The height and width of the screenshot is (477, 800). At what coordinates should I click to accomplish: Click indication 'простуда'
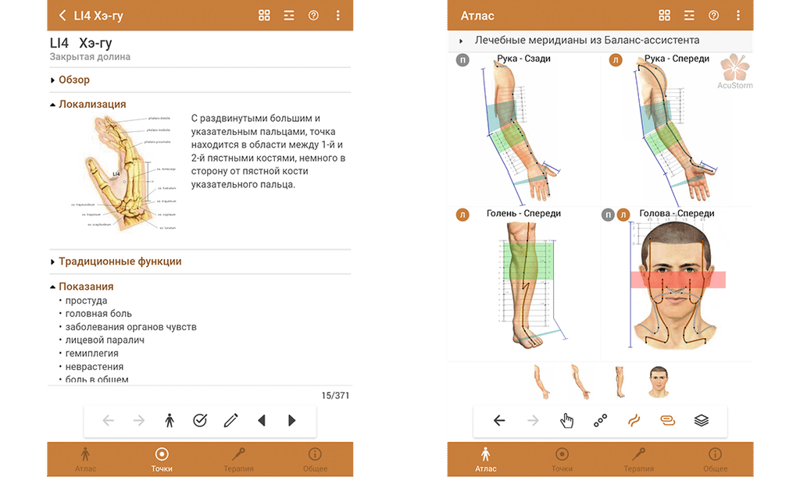pos(86,301)
